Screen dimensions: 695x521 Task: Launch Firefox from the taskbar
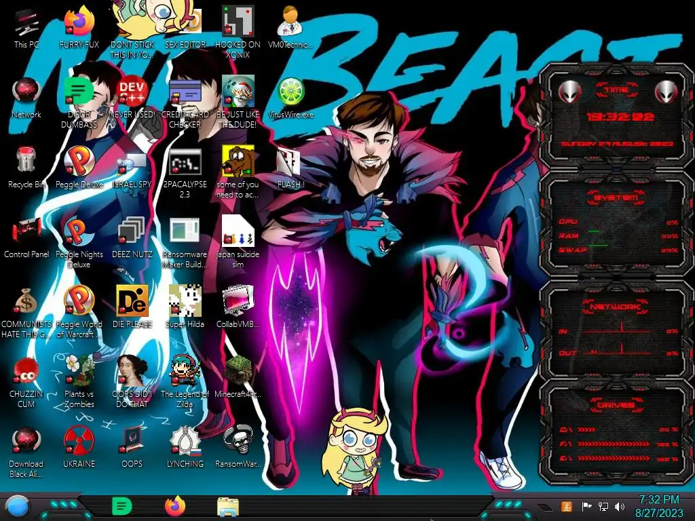(175, 506)
